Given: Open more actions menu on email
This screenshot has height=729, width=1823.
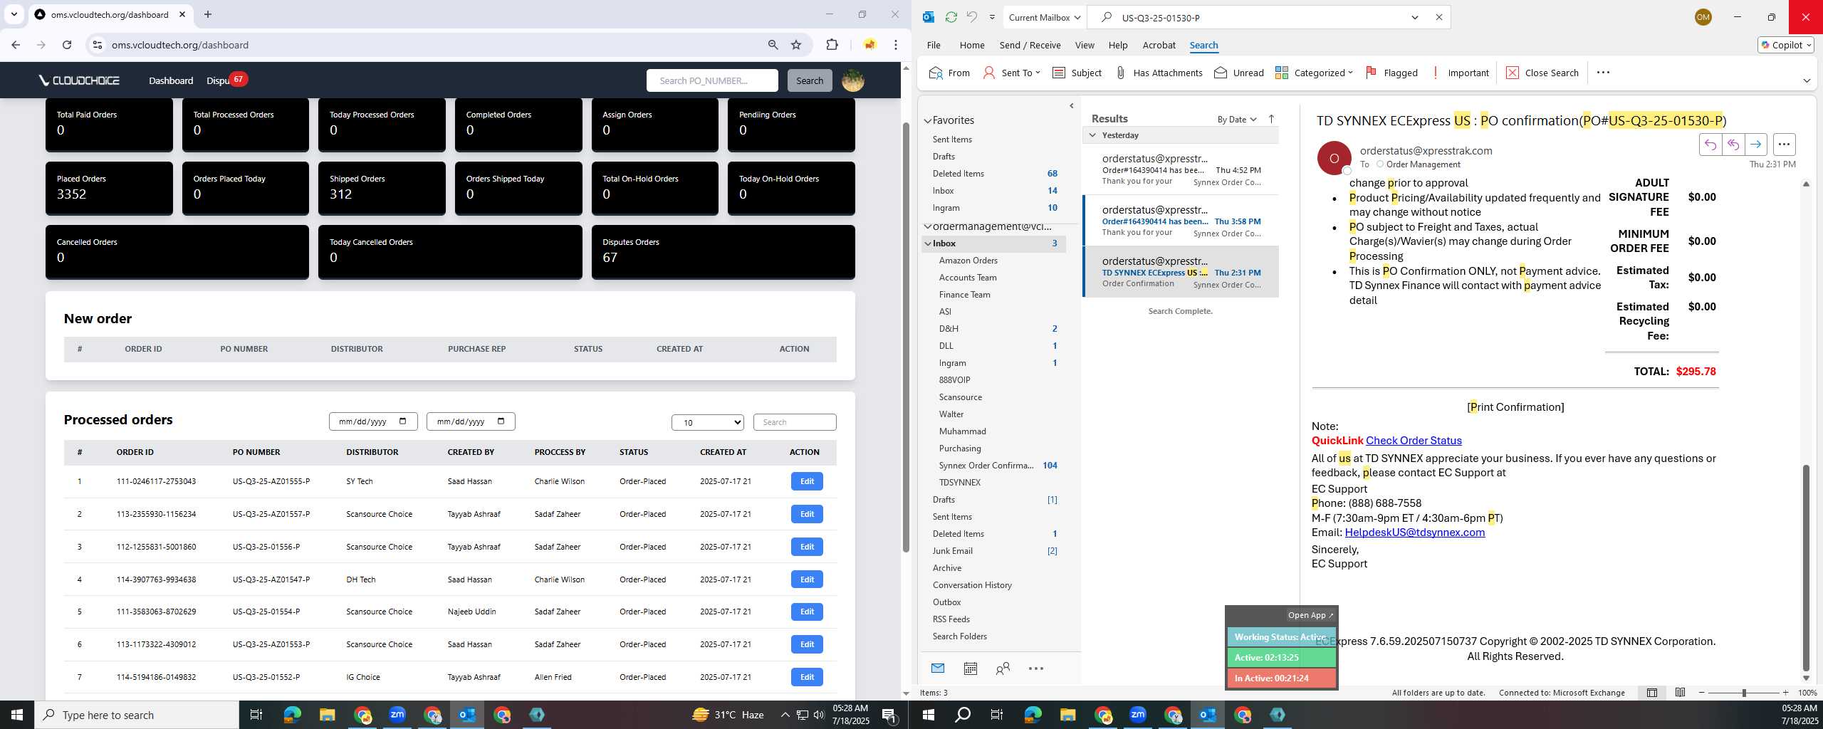Looking at the screenshot, I should tap(1784, 145).
